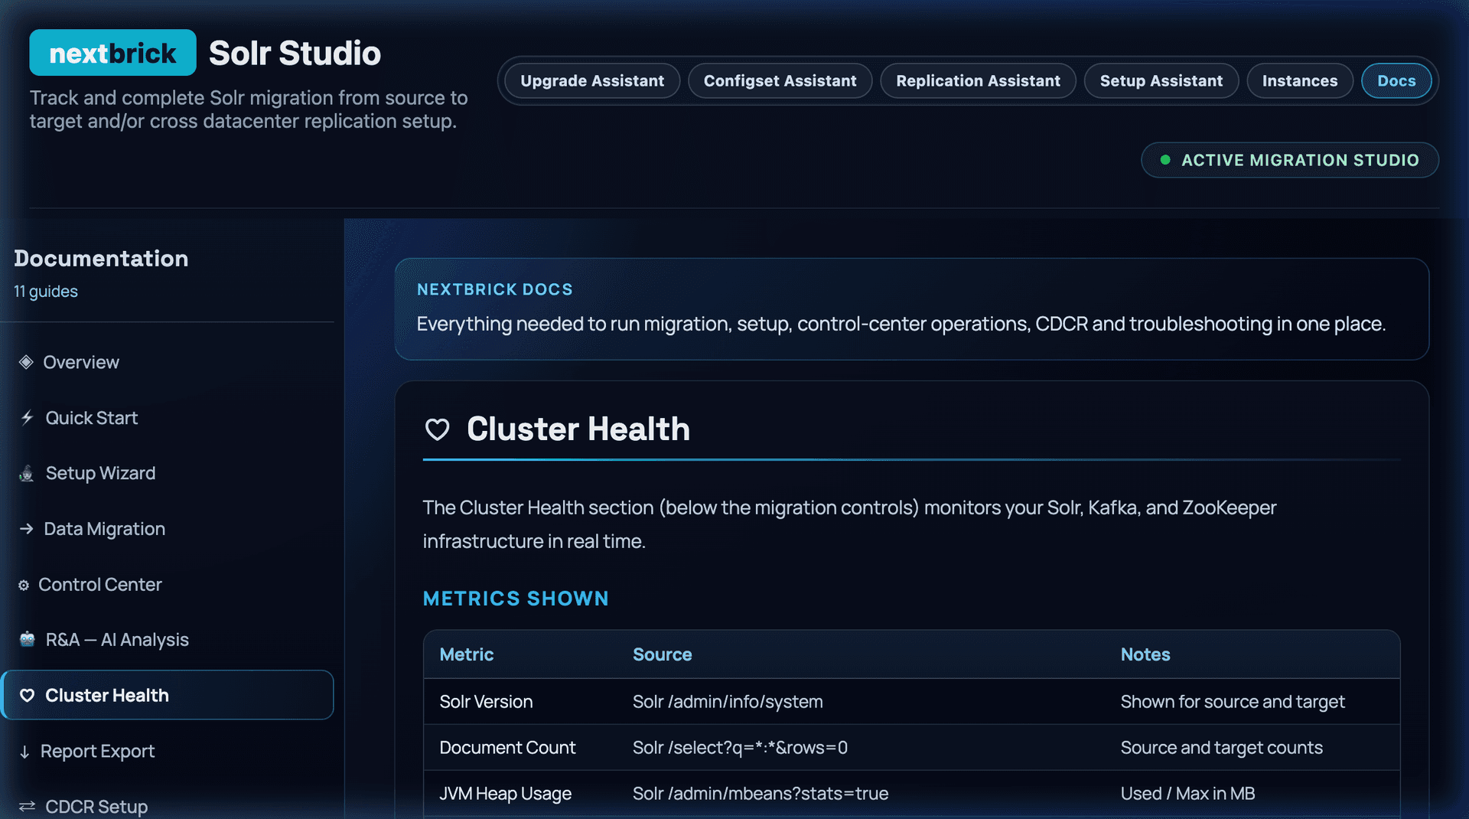
Task: Switch to the Replication Assistant tab
Action: 978,81
